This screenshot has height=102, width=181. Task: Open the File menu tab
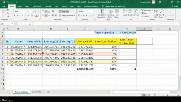tap(4, 6)
